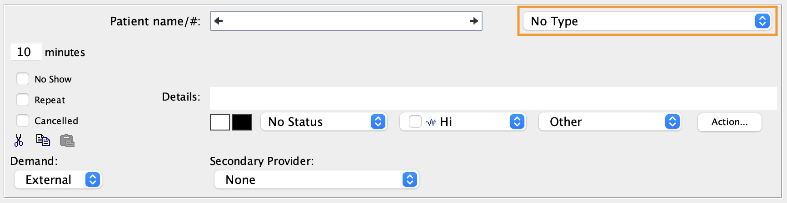
Task: Enable the No Show checkbox
Action: click(x=23, y=79)
